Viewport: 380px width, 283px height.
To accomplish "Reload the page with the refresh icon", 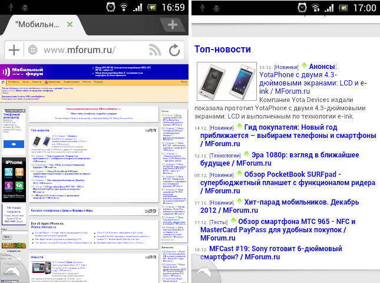I will [174, 50].
